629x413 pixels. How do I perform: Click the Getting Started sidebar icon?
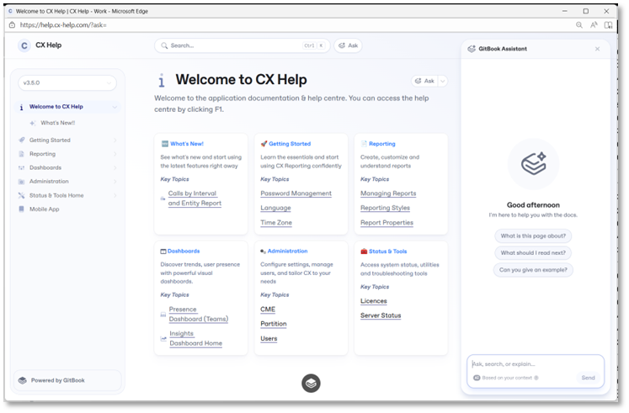click(22, 140)
